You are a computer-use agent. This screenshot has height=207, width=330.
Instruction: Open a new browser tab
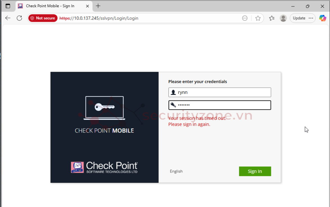click(x=98, y=6)
